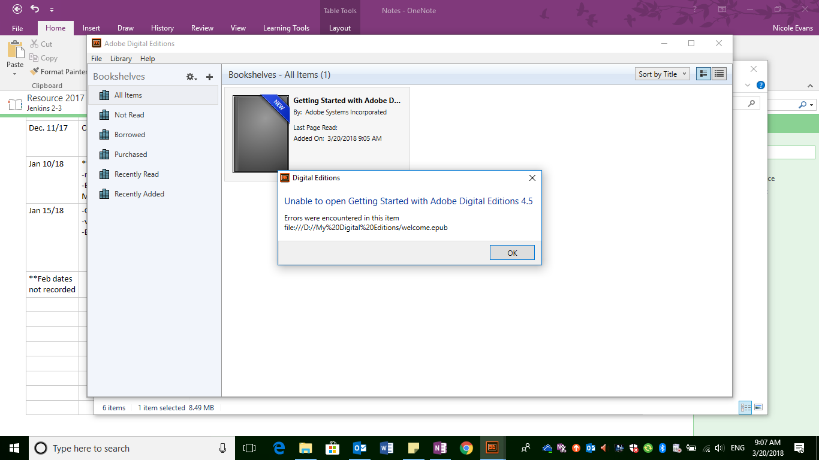The height and width of the screenshot is (460, 819).
Task: Click the Adobe Digital Editions title bar icon
Action: (96, 43)
